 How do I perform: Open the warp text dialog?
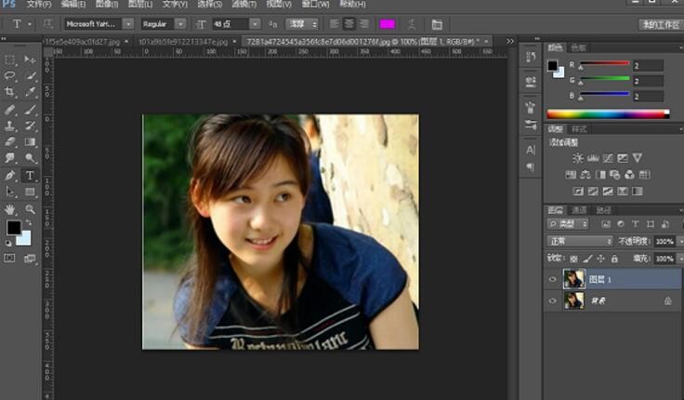(x=412, y=24)
